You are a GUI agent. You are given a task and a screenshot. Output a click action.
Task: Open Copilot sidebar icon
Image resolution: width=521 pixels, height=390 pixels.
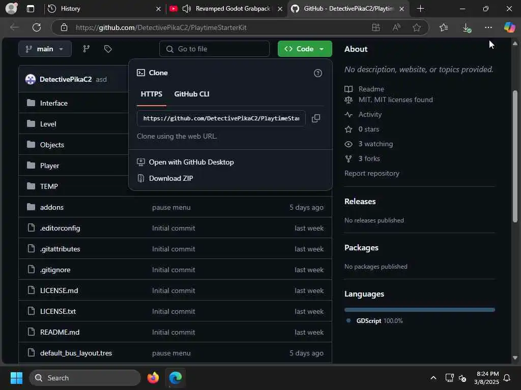coord(509,27)
